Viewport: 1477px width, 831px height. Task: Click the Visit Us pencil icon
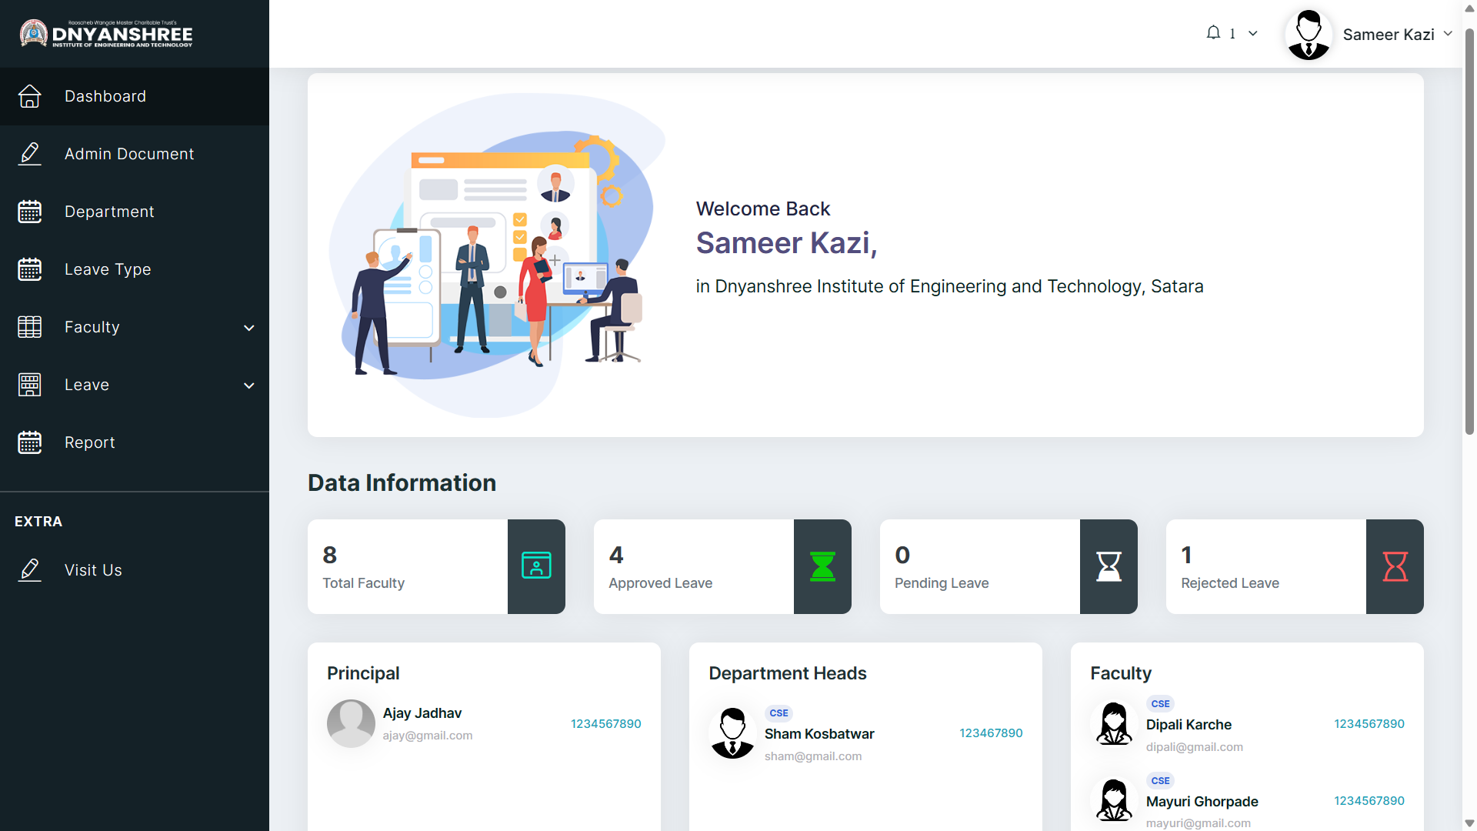[x=30, y=570]
